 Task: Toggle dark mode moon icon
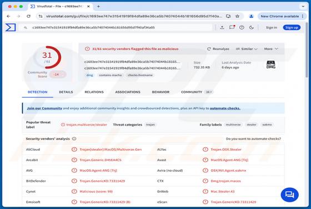pyautogui.click(x=251, y=28)
